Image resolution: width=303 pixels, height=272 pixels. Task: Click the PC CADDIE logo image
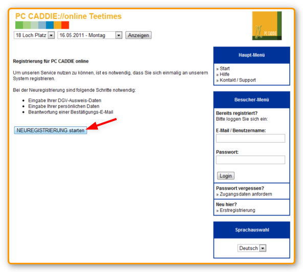point(267,26)
